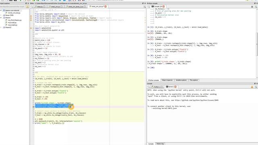The image size is (258, 145).
Task: Click the warning icon in the Console toolbar
Action: [252, 87]
